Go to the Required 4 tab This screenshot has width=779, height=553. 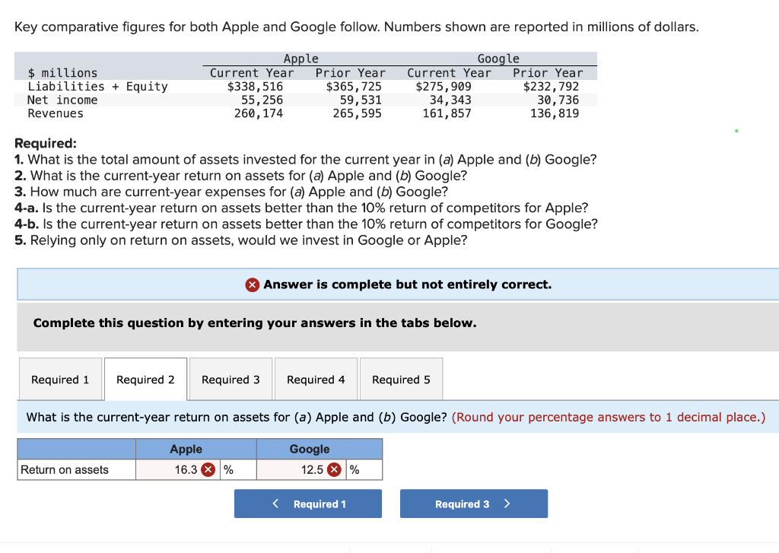click(316, 379)
